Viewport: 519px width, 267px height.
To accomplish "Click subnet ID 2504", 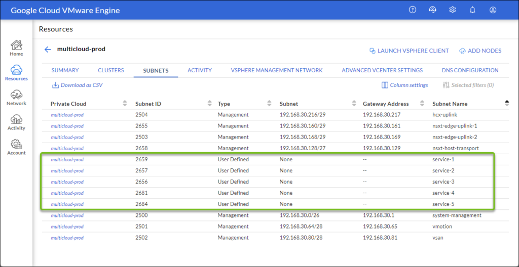I will coord(141,115).
